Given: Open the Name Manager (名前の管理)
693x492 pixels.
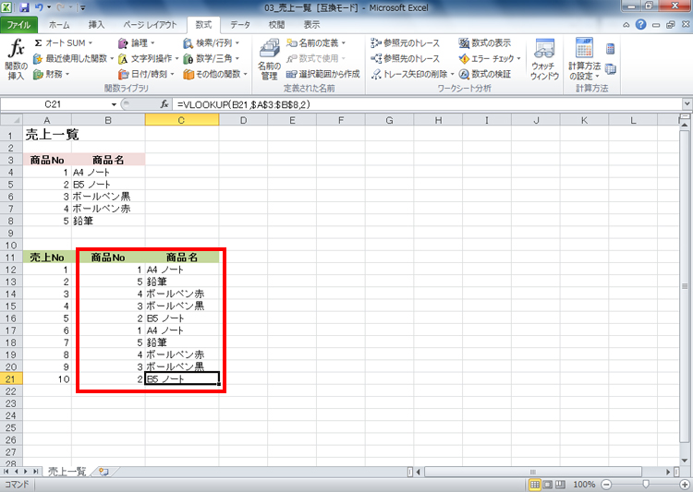Looking at the screenshot, I should tap(269, 60).
